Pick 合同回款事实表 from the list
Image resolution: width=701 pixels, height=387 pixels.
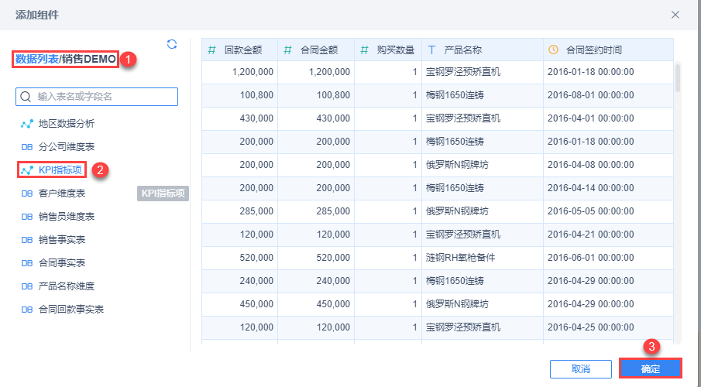coord(71,309)
